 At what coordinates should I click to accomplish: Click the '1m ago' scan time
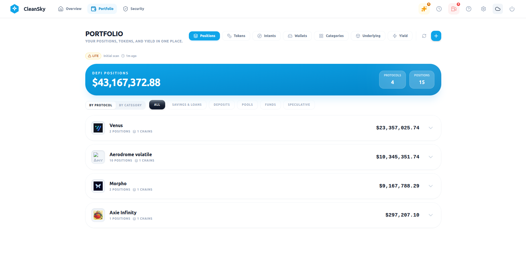pos(131,56)
